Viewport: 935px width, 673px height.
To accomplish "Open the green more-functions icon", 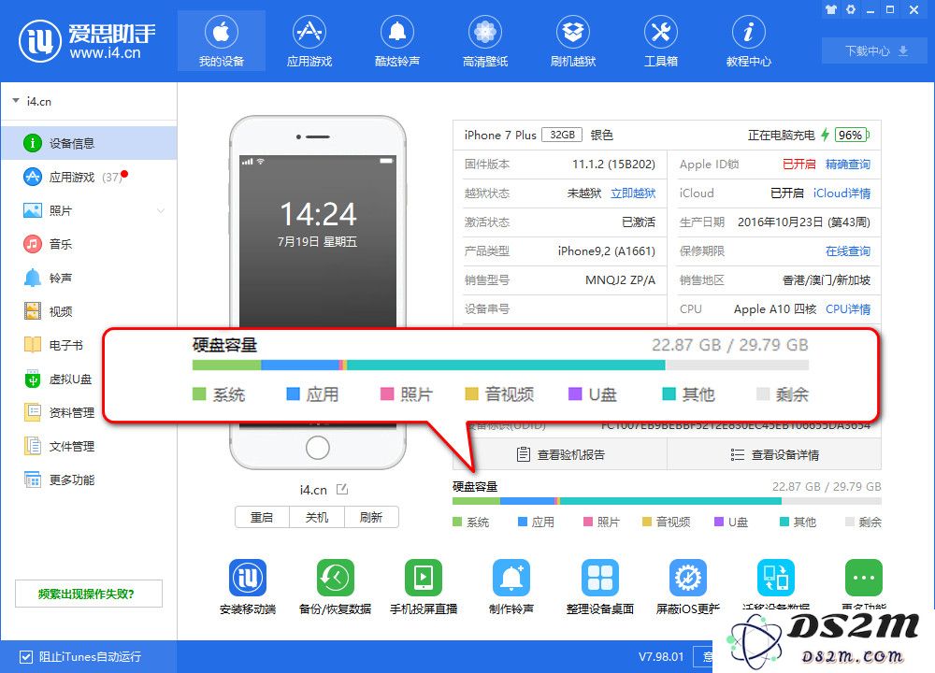I will click(863, 578).
